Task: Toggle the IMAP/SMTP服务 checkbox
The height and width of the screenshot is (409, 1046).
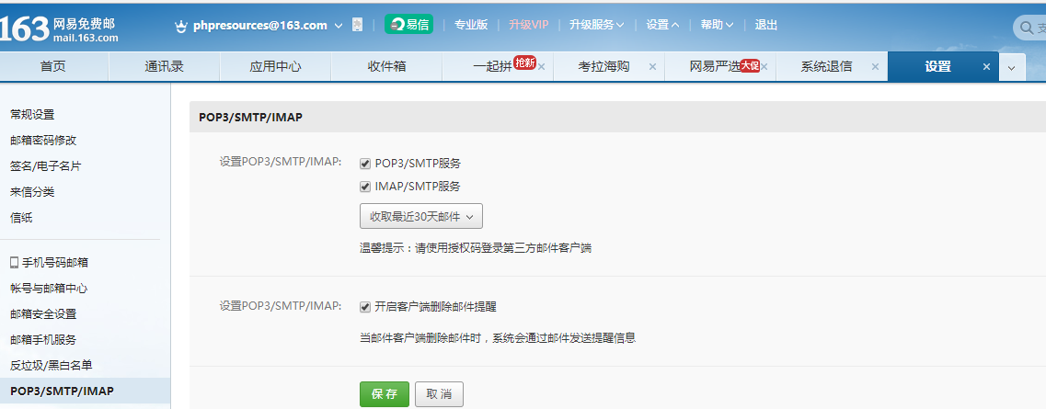Action: (365, 186)
